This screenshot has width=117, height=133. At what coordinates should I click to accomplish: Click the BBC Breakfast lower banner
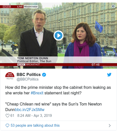click(x=58, y=65)
